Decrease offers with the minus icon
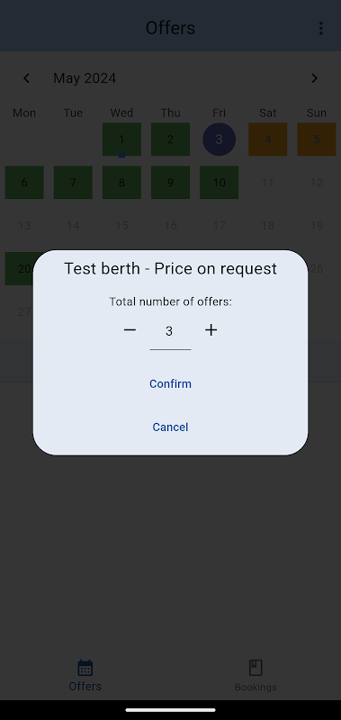Screen dimensions: 341x720 [x=130, y=329]
